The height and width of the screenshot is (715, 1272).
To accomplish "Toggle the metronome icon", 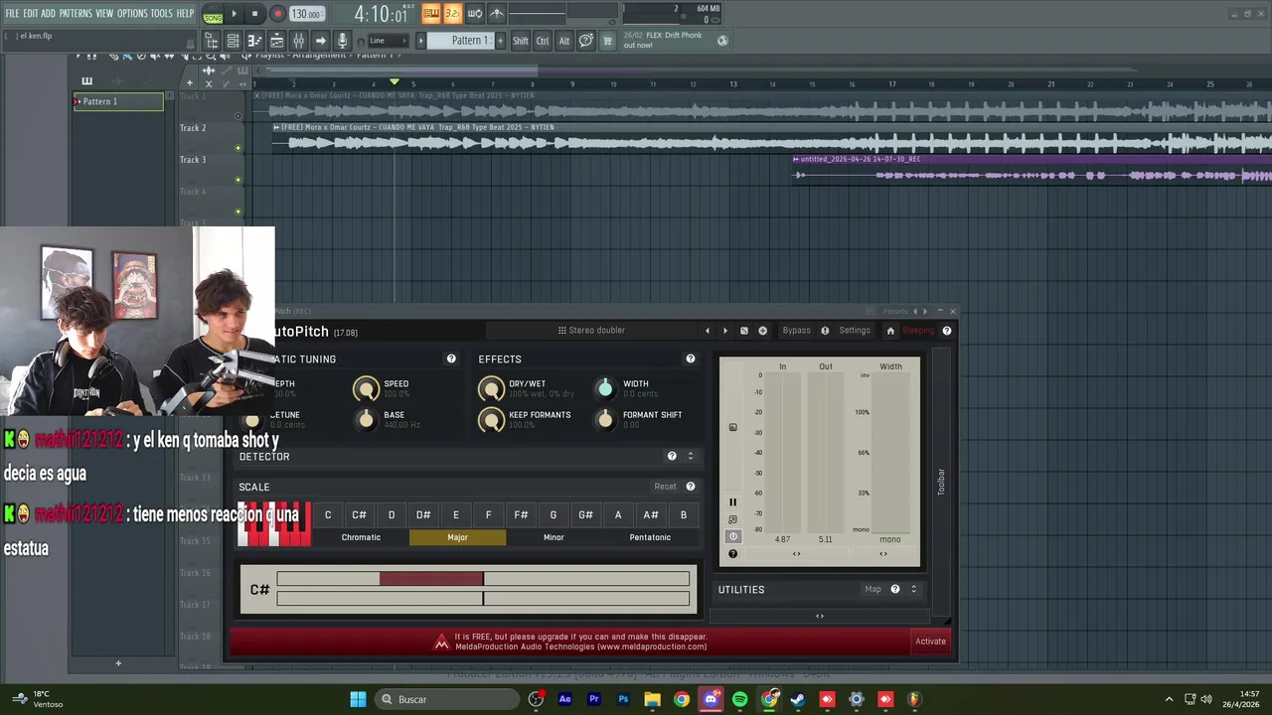I will (x=497, y=13).
